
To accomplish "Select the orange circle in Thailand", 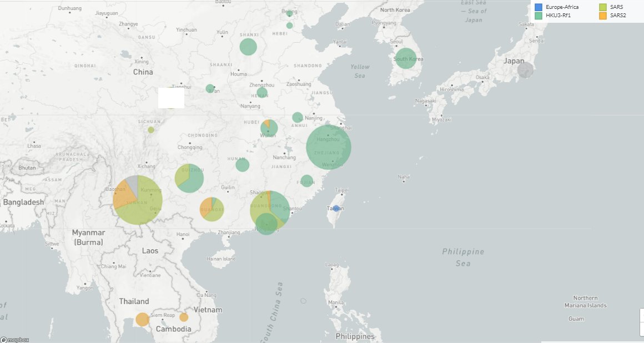I will point(142,319).
